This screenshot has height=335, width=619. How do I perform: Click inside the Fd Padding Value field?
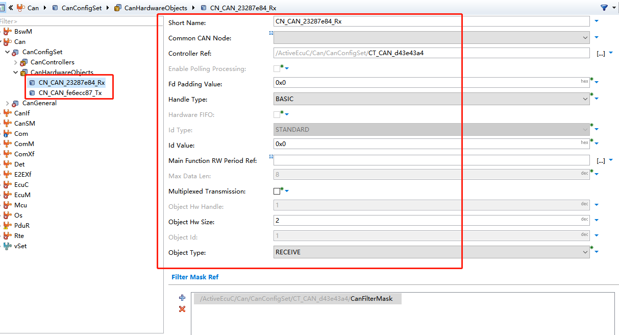click(357, 82)
